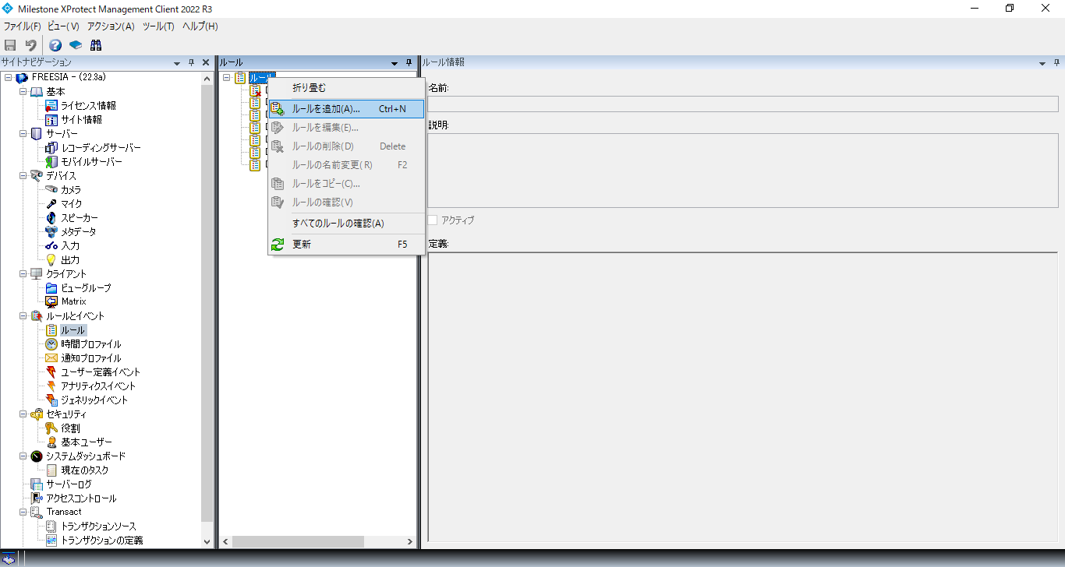Open ビューグループ under クライアント

pos(86,288)
